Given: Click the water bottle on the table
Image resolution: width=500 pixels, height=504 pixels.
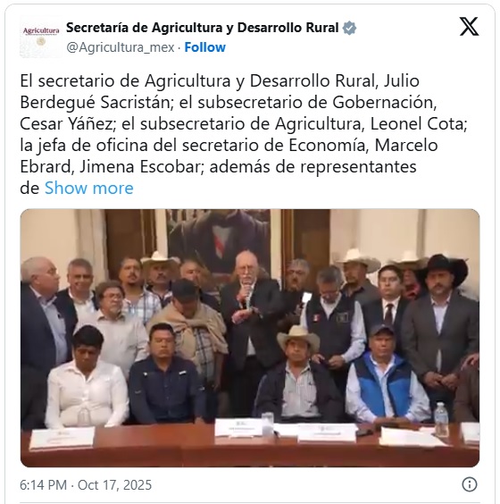Looking at the screenshot, I should [x=441, y=419].
